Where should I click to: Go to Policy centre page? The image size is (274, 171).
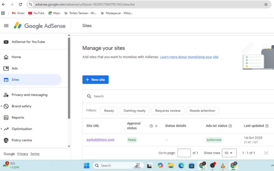[21, 140]
